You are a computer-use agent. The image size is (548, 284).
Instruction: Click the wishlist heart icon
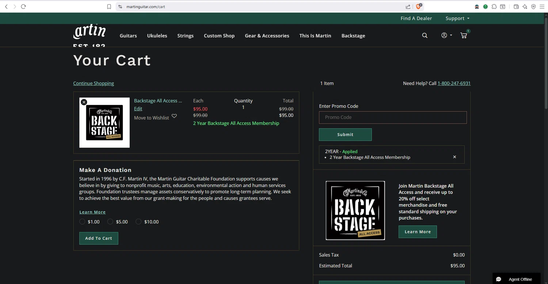(174, 116)
